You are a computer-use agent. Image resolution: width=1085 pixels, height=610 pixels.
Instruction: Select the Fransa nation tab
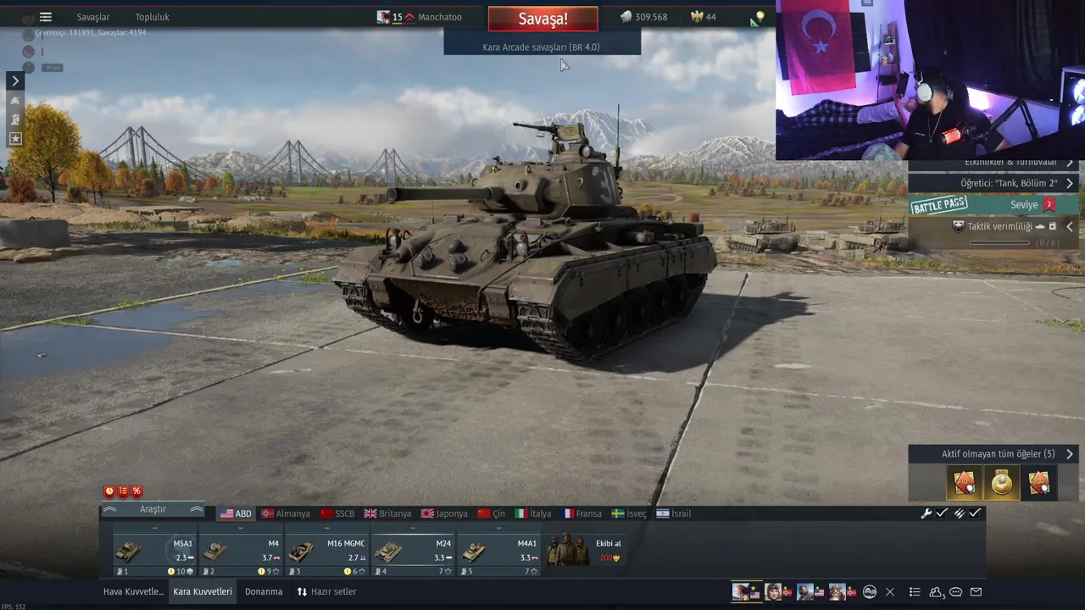[582, 513]
